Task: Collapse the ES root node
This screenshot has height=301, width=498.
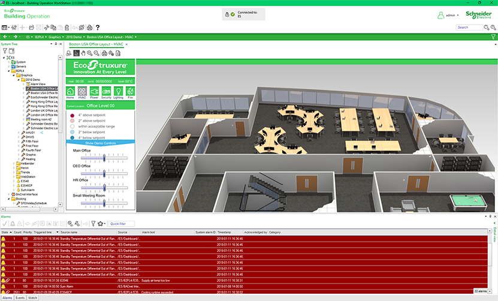Action: click(x=4, y=58)
